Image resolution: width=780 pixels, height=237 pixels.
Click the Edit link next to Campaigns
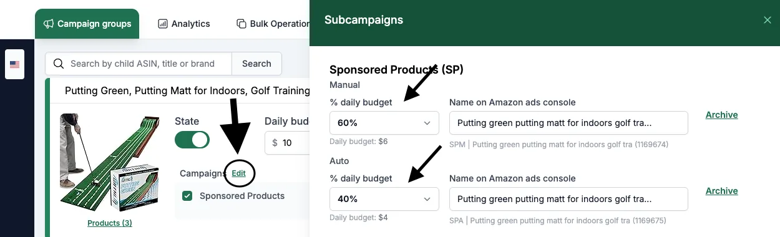pos(238,173)
